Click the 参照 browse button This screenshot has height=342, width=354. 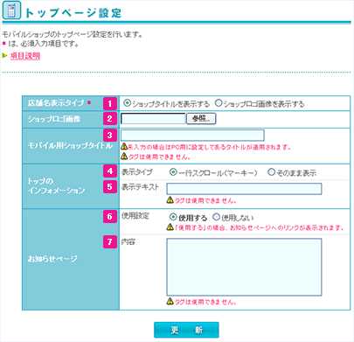click(201, 119)
